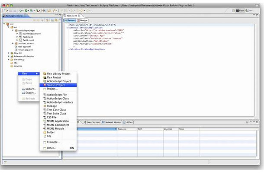
Task: Sort the table by the Type column
Action: (189, 129)
